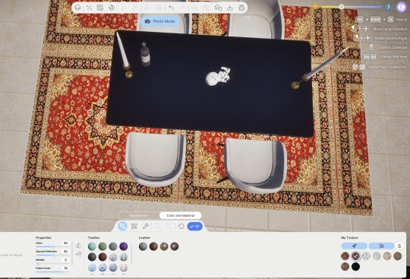Select the eyedropper tool
This screenshot has width=410, height=279.
[146, 226]
